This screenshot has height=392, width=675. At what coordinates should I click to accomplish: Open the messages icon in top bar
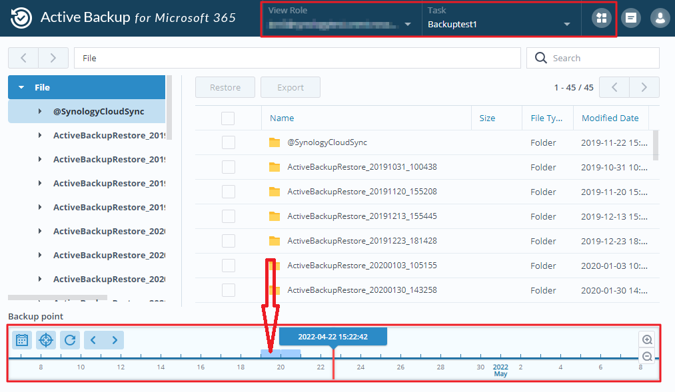click(631, 18)
